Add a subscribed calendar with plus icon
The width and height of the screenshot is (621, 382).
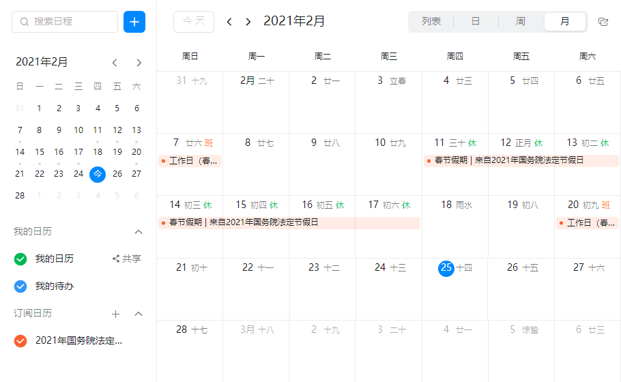pyautogui.click(x=115, y=314)
